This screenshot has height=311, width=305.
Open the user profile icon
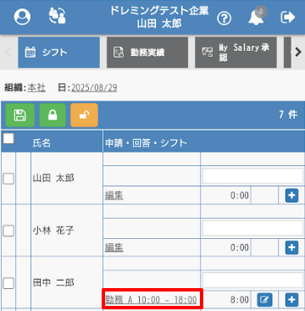click(22, 17)
